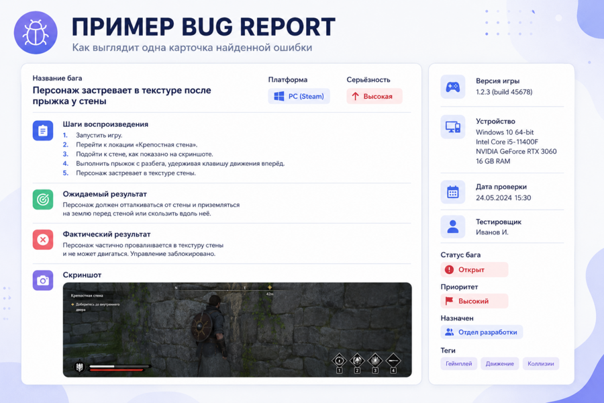Viewport: 604px width, 403px height.
Task: Click the 16 GB RAM line
Action: (x=493, y=161)
